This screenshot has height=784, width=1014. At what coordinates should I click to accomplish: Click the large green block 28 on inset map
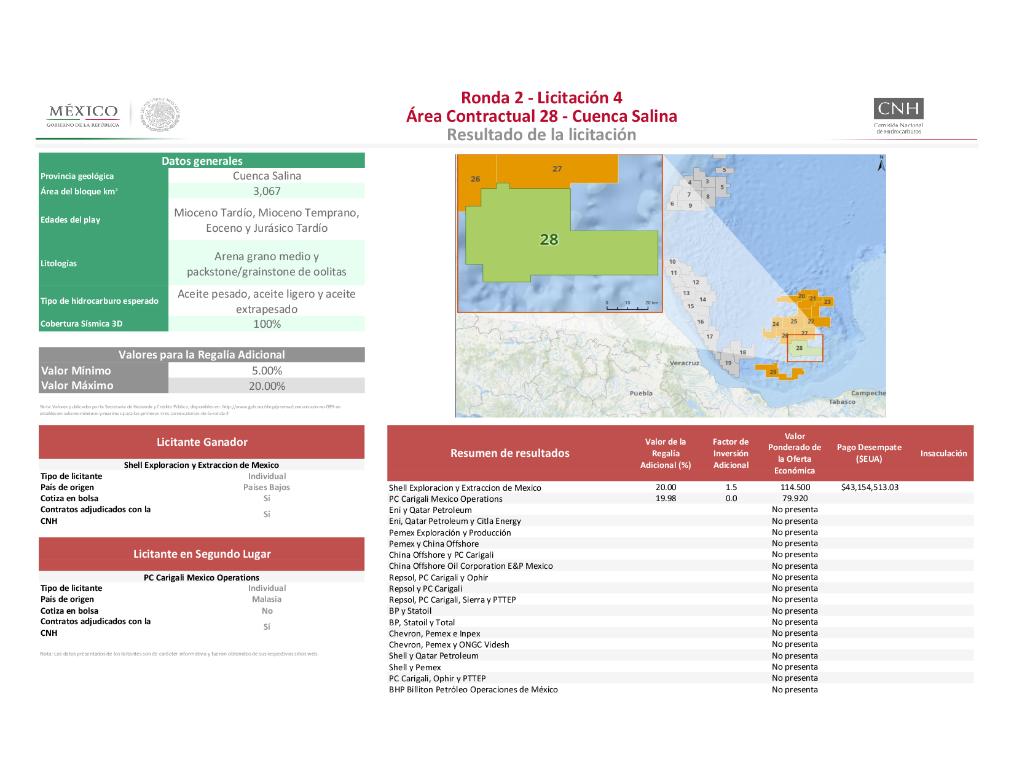(x=549, y=240)
